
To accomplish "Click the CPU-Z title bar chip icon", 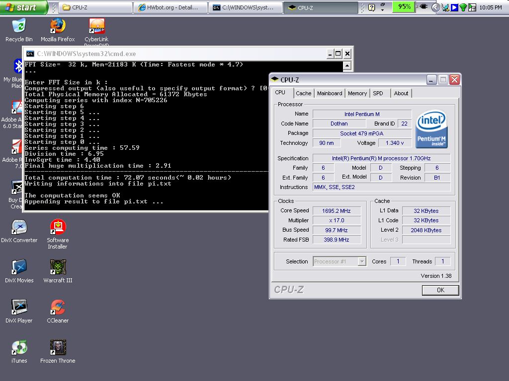I will (275, 79).
